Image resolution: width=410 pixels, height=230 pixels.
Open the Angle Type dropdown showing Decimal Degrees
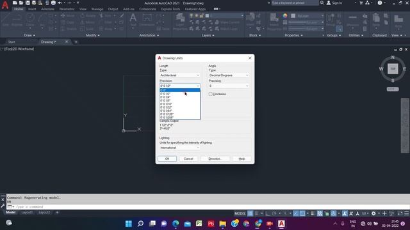[x=229, y=75]
